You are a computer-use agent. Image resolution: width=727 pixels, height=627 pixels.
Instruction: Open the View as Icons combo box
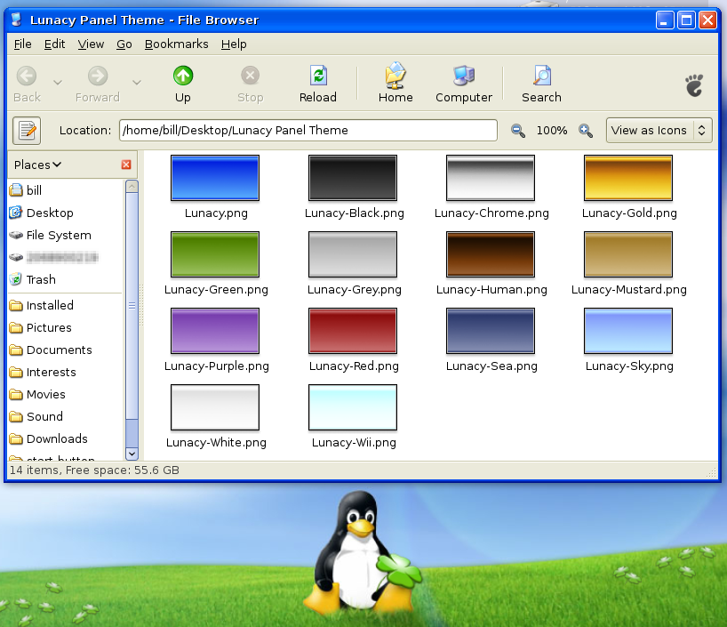(659, 131)
